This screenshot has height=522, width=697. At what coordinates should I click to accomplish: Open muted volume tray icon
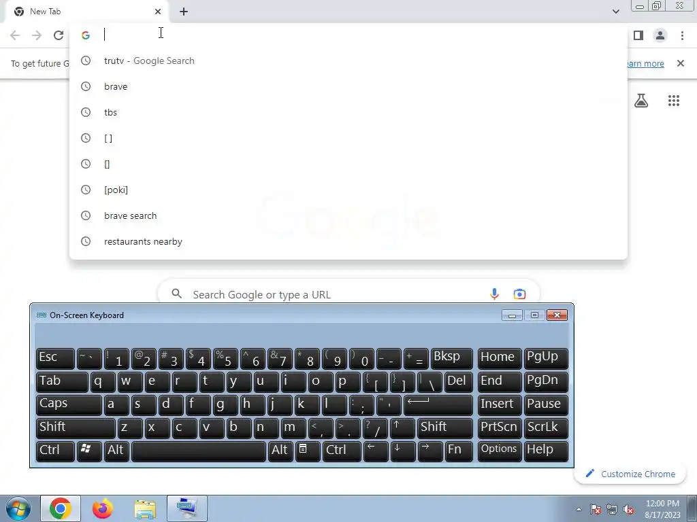[628, 510]
